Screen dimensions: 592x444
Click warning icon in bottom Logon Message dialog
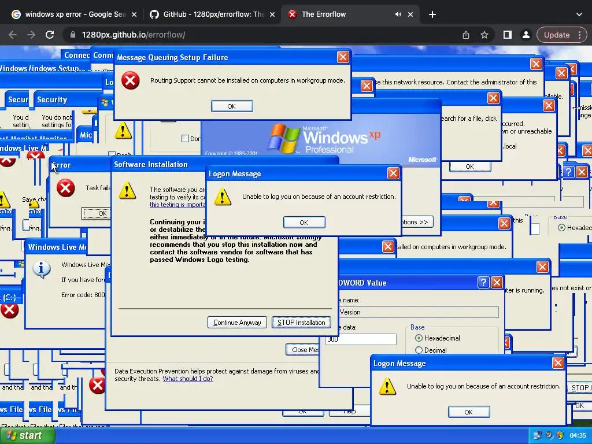pyautogui.click(x=387, y=387)
